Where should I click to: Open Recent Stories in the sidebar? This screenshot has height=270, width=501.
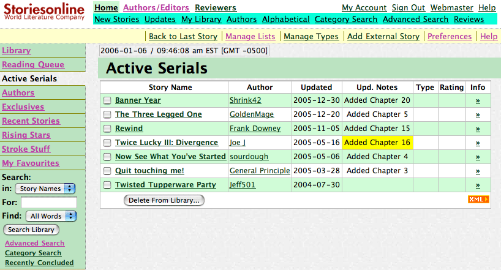pos(31,121)
